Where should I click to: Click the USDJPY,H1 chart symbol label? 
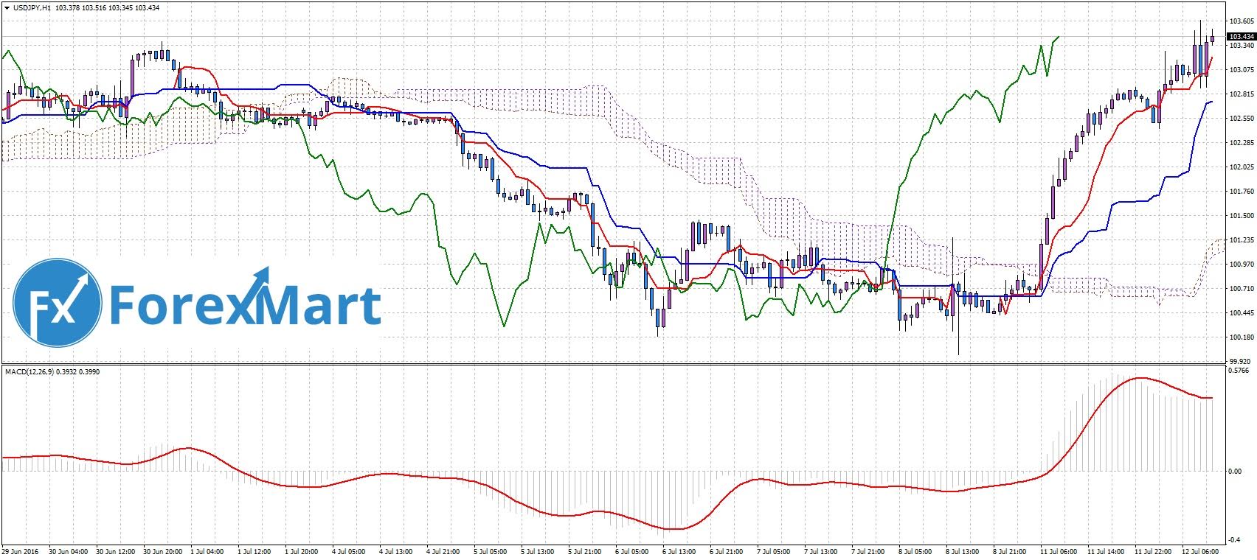[32, 8]
